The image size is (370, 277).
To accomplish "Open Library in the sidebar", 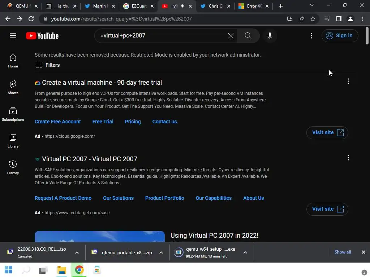I will point(13,141).
